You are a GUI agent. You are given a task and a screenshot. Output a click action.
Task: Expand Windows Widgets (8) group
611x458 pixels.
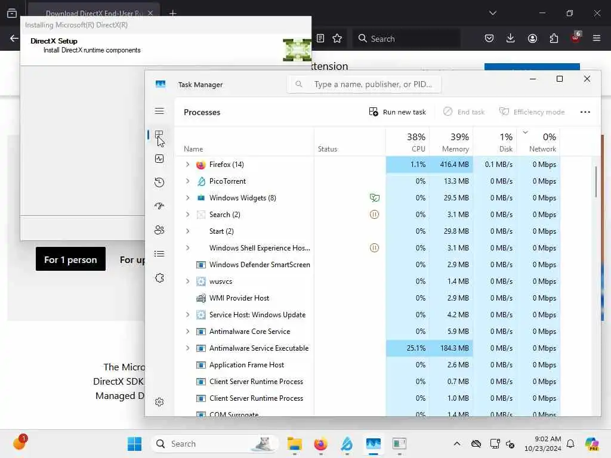(x=188, y=198)
